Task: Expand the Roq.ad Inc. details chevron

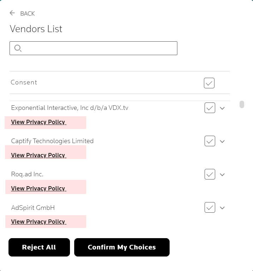Action: click(222, 175)
